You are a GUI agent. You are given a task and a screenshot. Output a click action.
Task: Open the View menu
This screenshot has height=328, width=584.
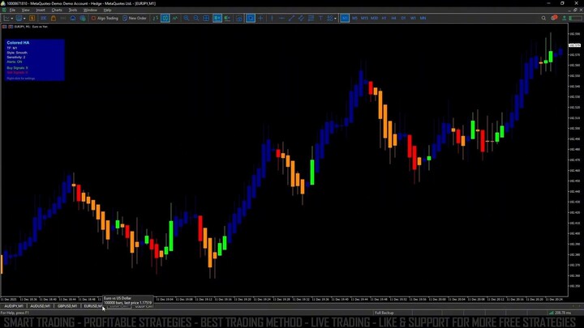click(x=25, y=10)
